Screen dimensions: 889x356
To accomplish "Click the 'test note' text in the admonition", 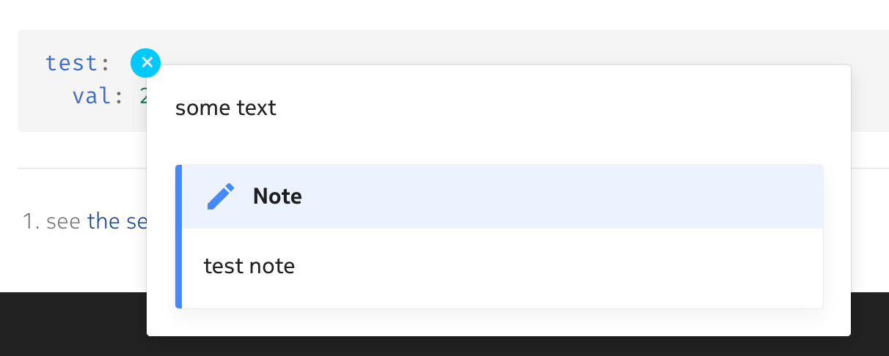I will tap(249, 266).
